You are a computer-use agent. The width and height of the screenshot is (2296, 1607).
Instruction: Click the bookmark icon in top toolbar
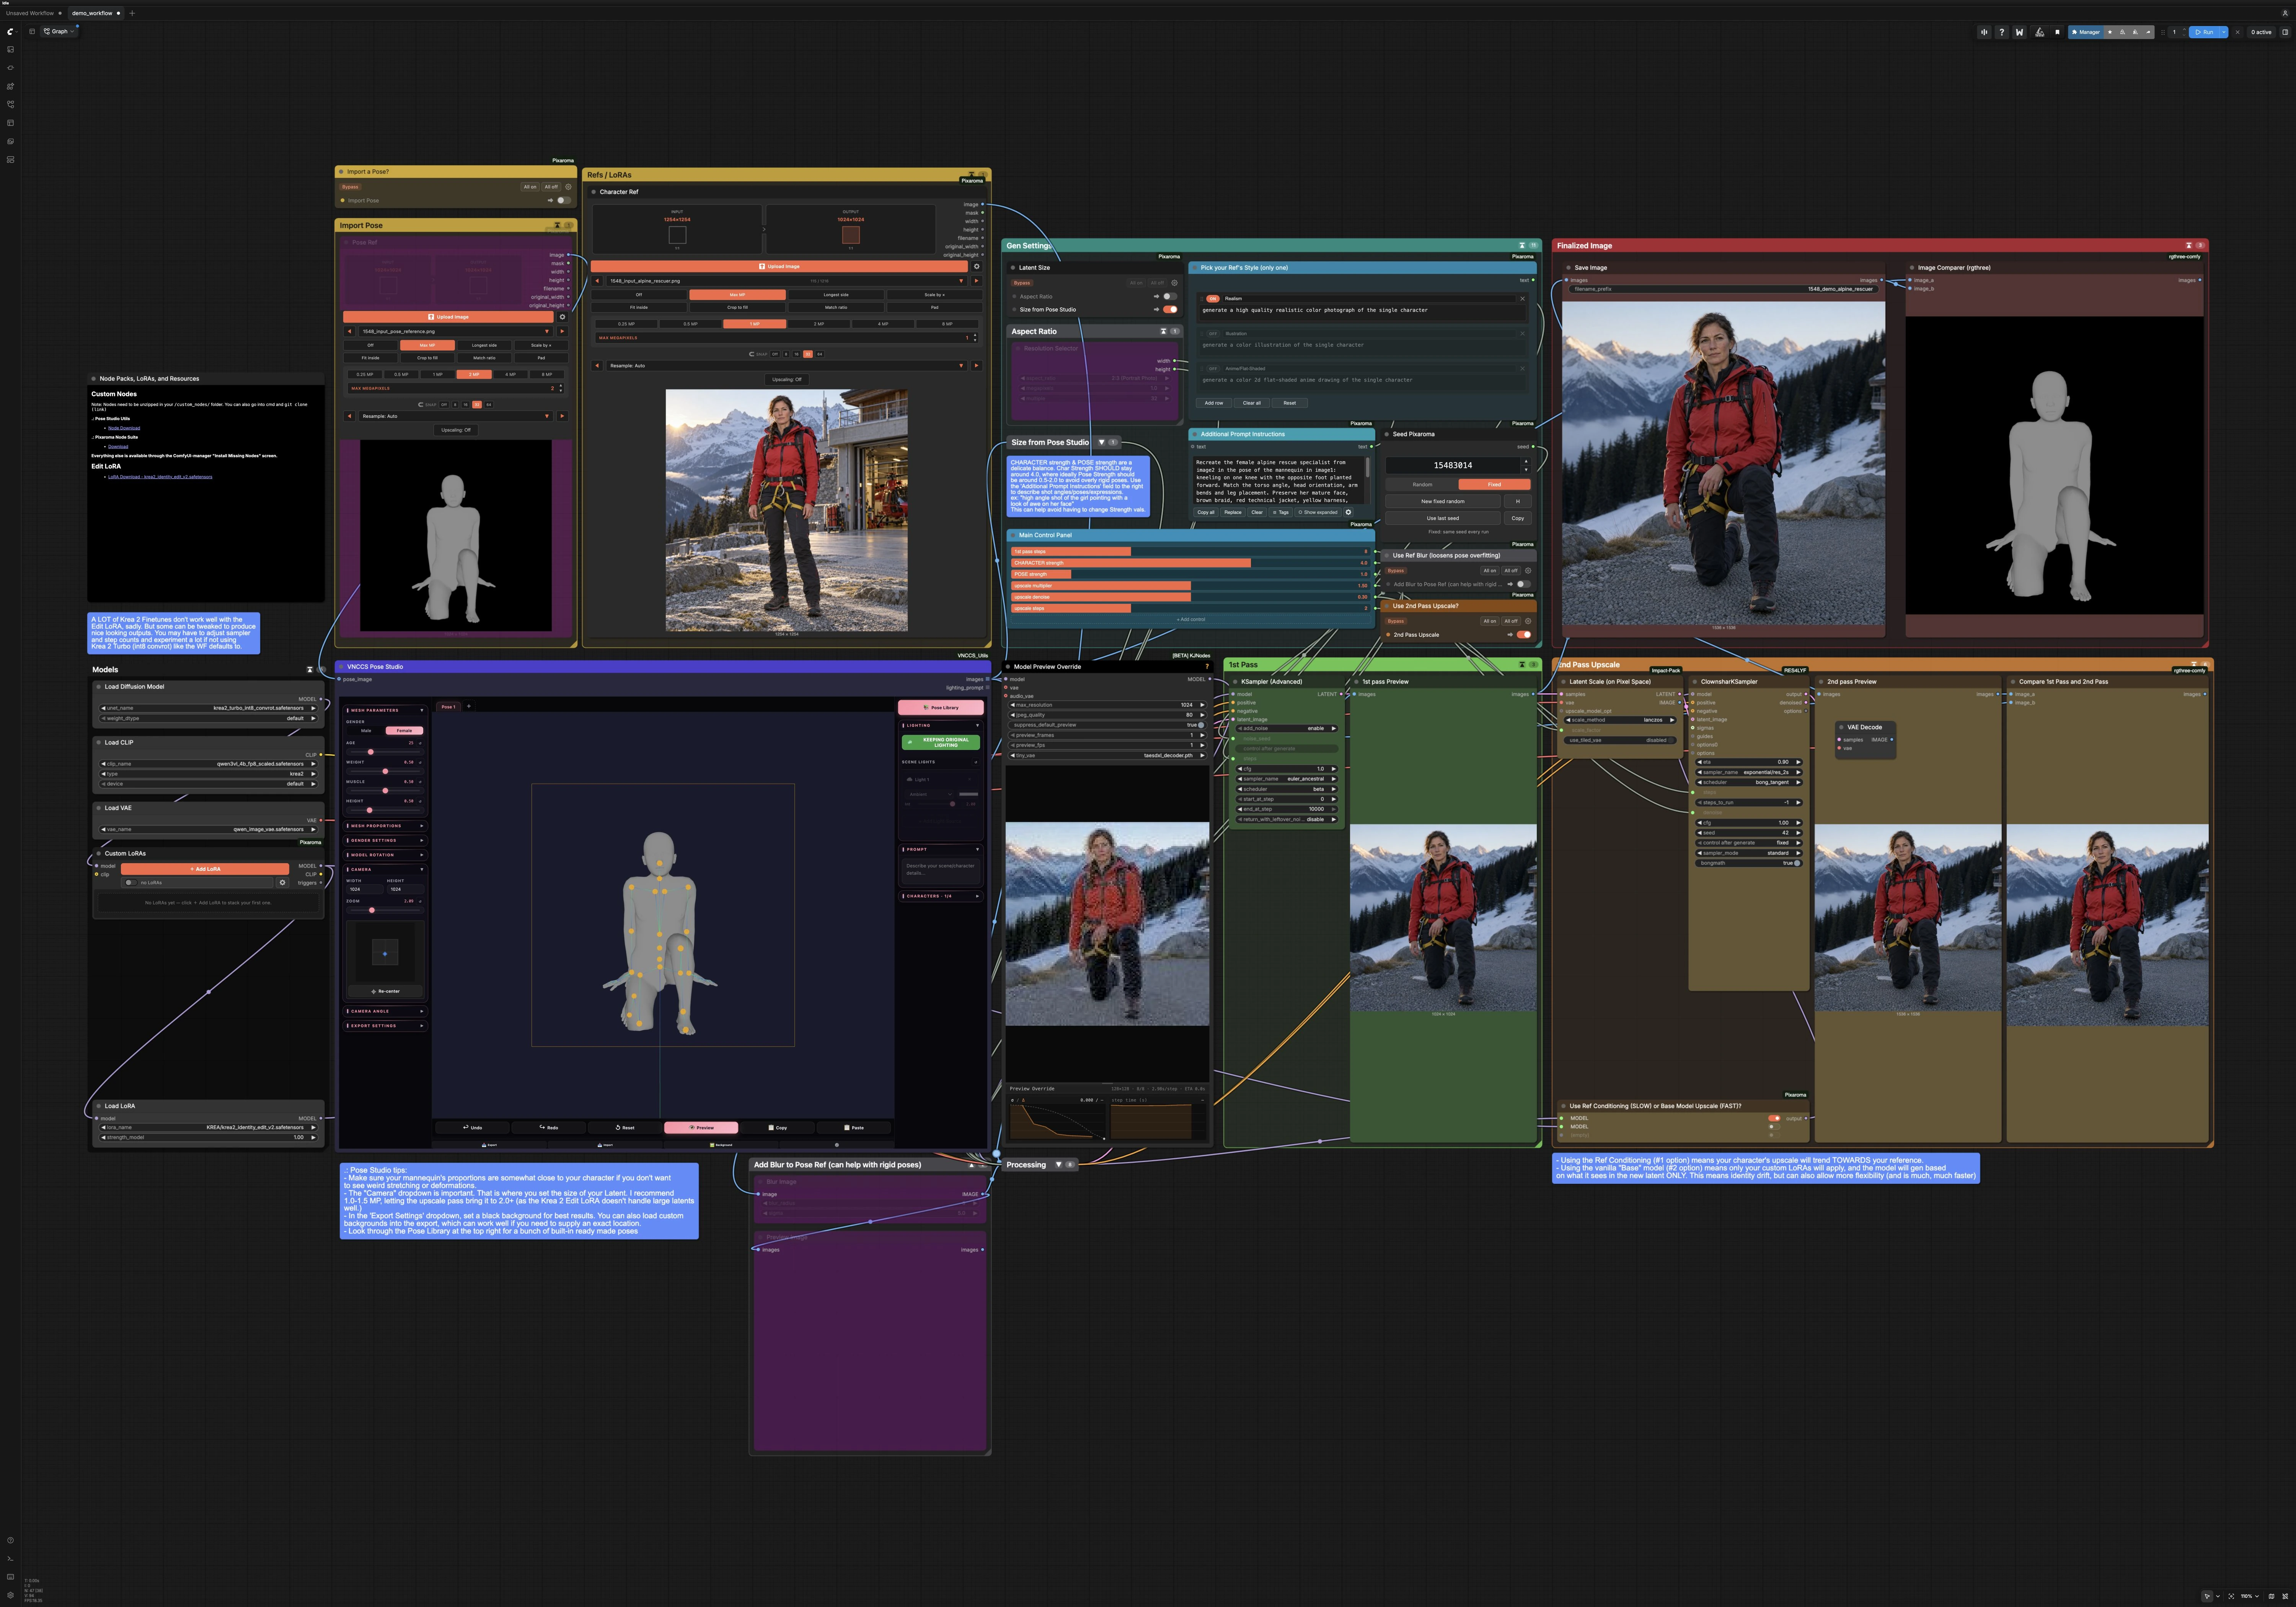(x=2057, y=32)
